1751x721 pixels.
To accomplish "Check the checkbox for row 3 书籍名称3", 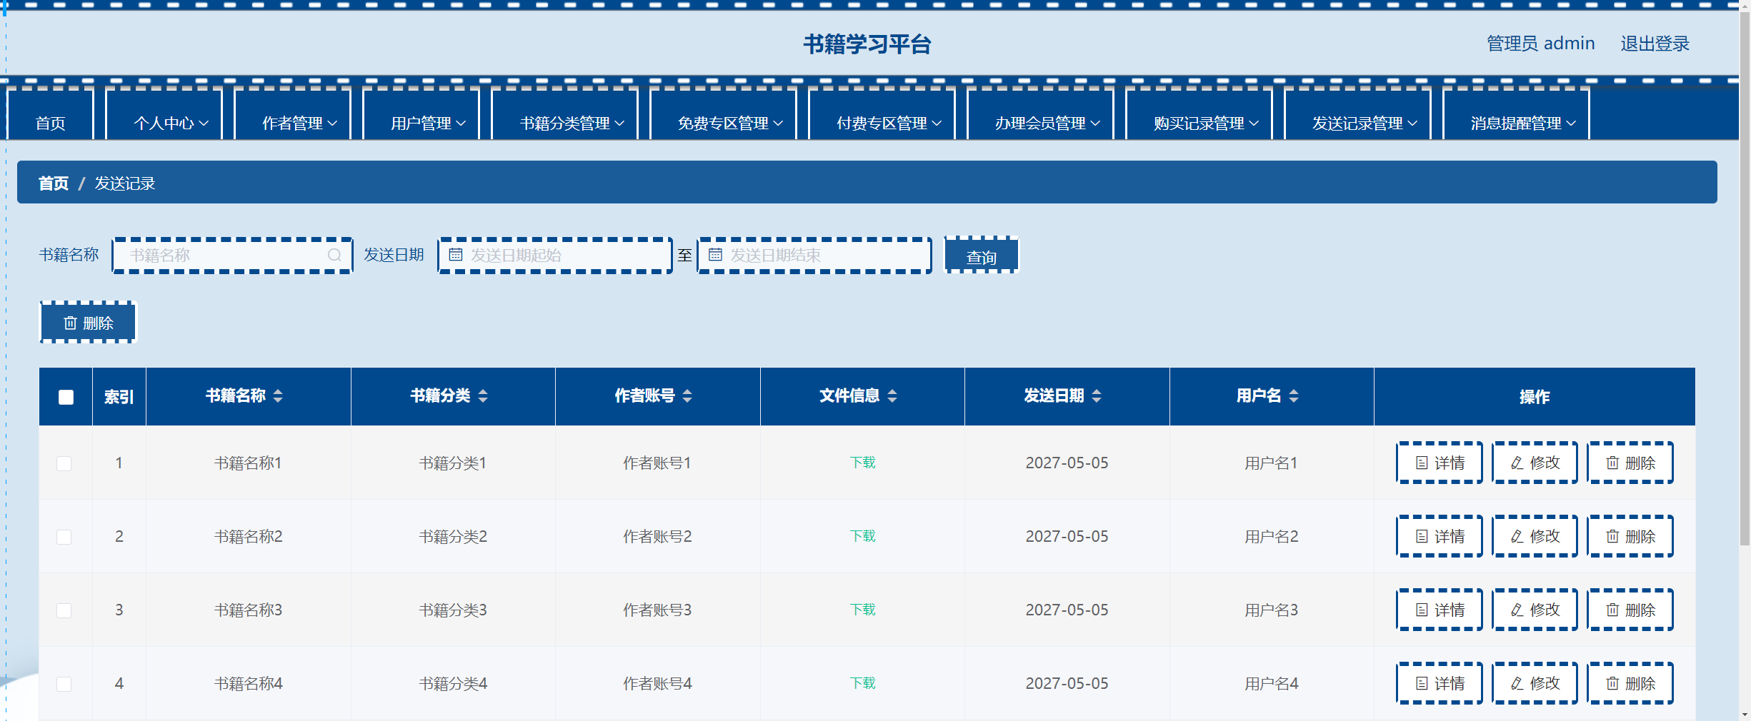I will pos(65,610).
